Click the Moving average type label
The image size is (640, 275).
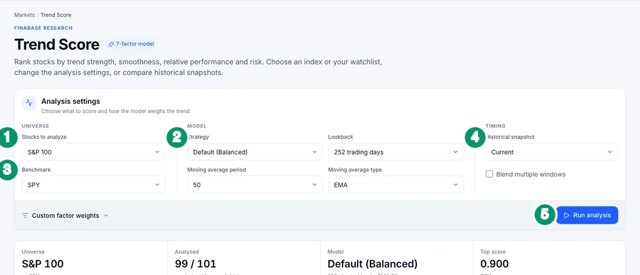tap(355, 170)
